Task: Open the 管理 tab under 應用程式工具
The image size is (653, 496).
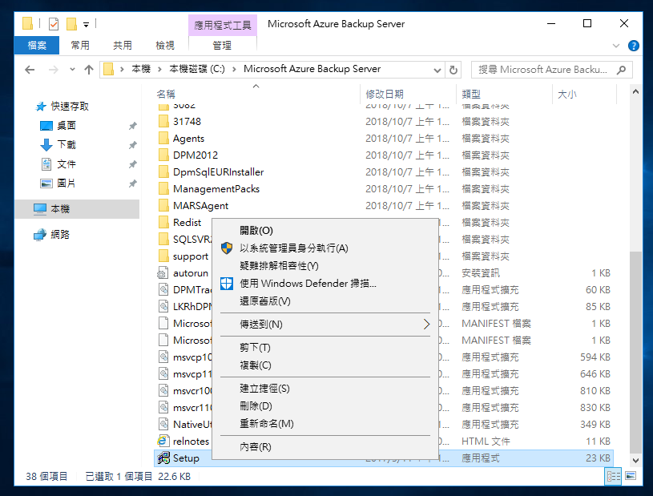Action: click(x=222, y=46)
